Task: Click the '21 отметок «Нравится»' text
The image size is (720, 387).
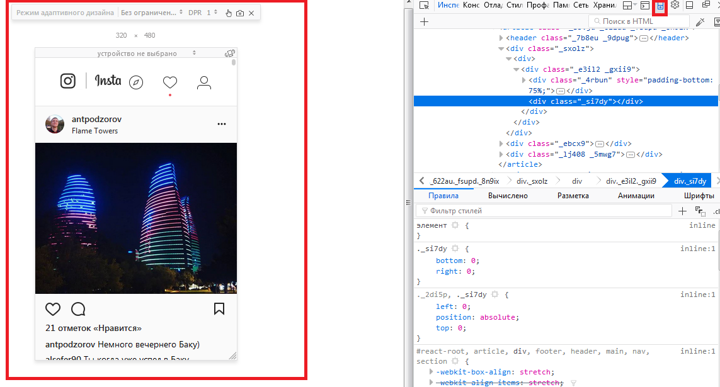Action: click(x=93, y=328)
